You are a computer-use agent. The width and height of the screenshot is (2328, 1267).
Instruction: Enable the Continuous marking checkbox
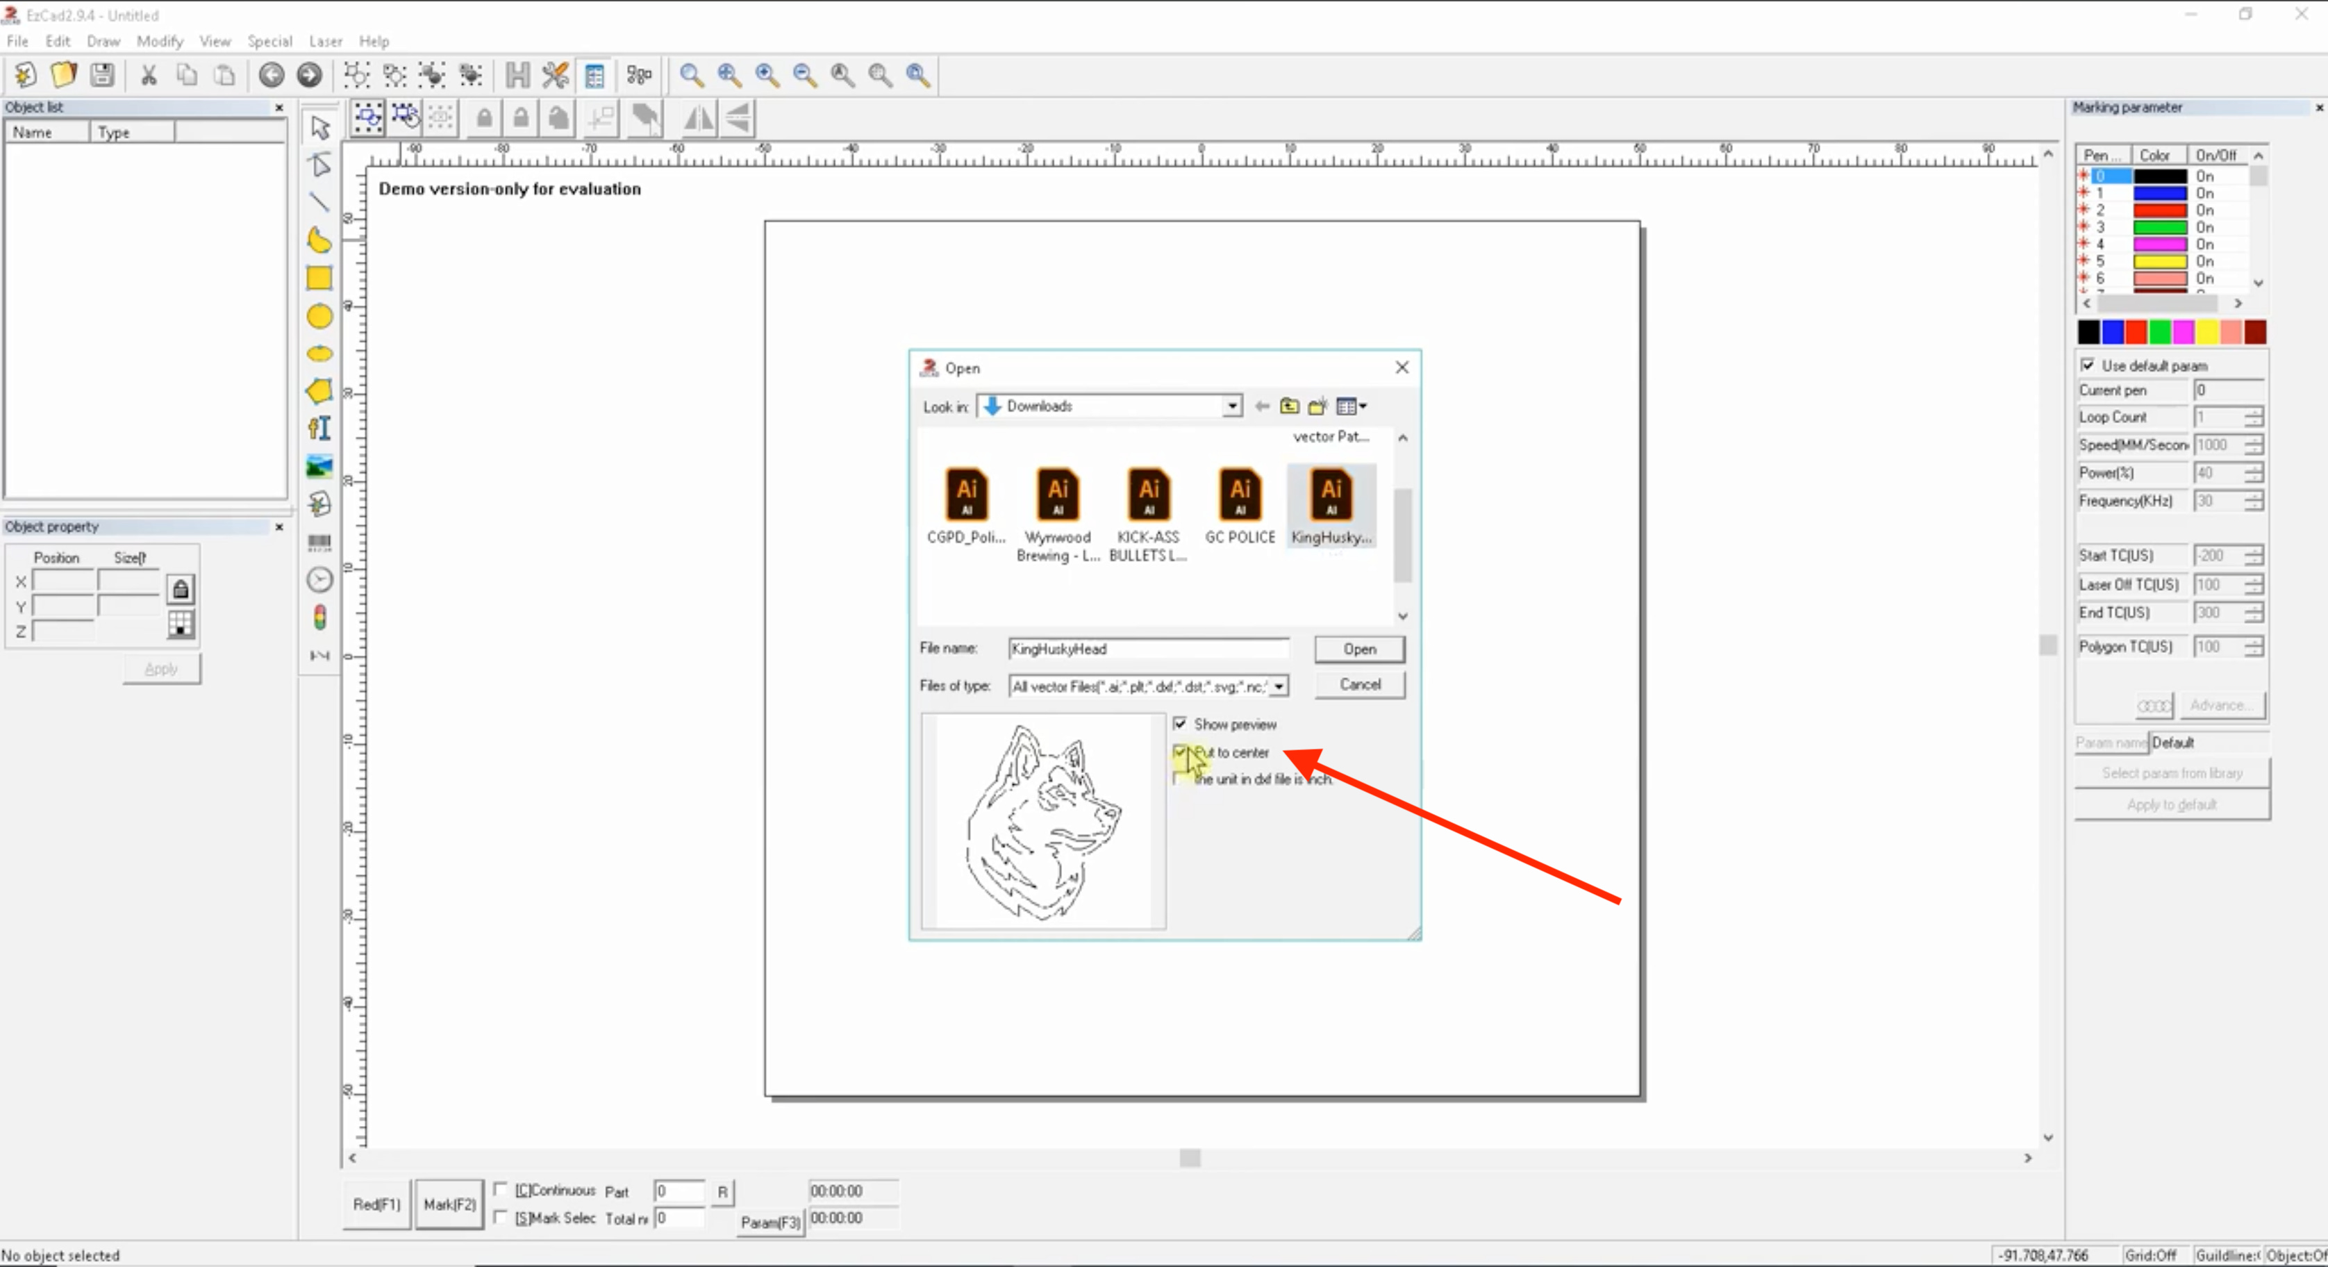pyautogui.click(x=501, y=1189)
